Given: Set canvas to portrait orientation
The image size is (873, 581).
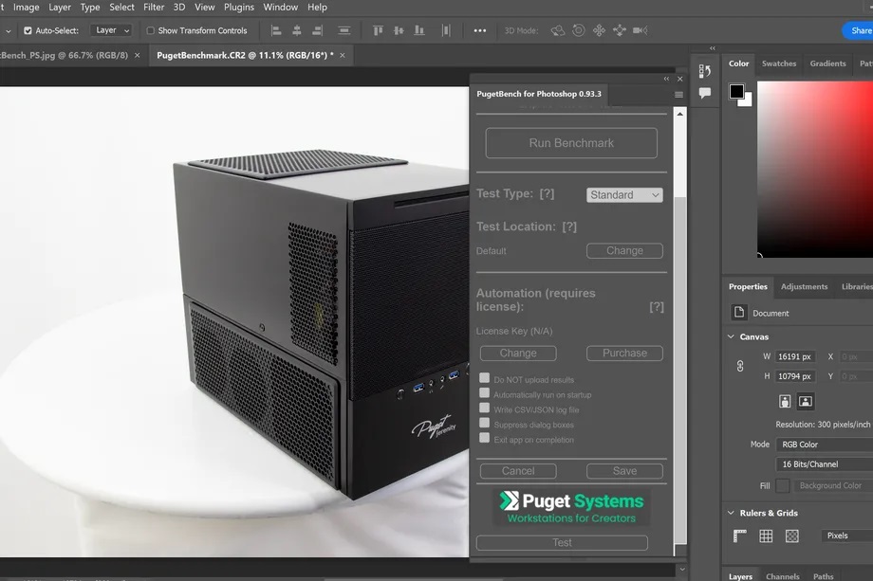Looking at the screenshot, I should (x=785, y=401).
